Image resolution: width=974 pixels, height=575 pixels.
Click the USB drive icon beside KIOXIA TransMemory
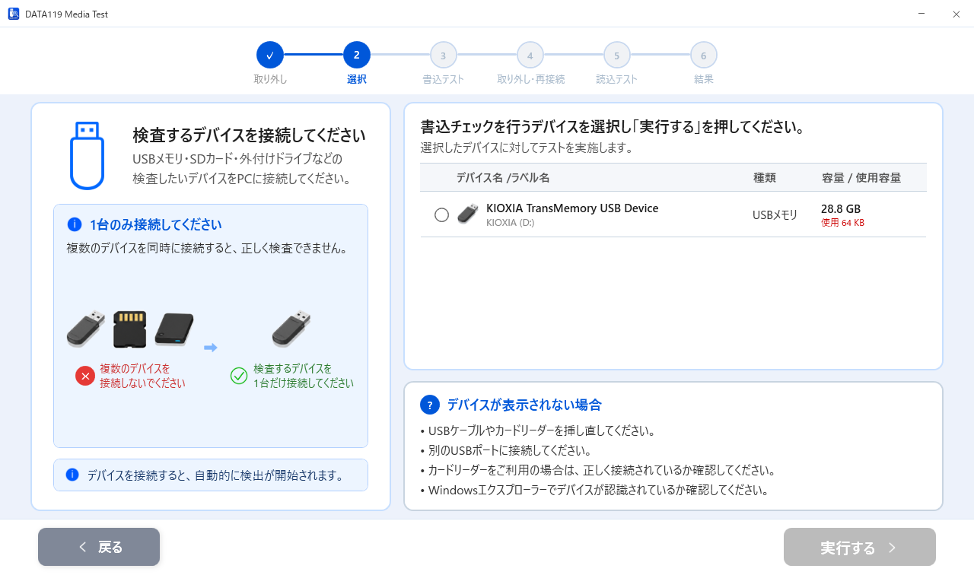point(467,214)
